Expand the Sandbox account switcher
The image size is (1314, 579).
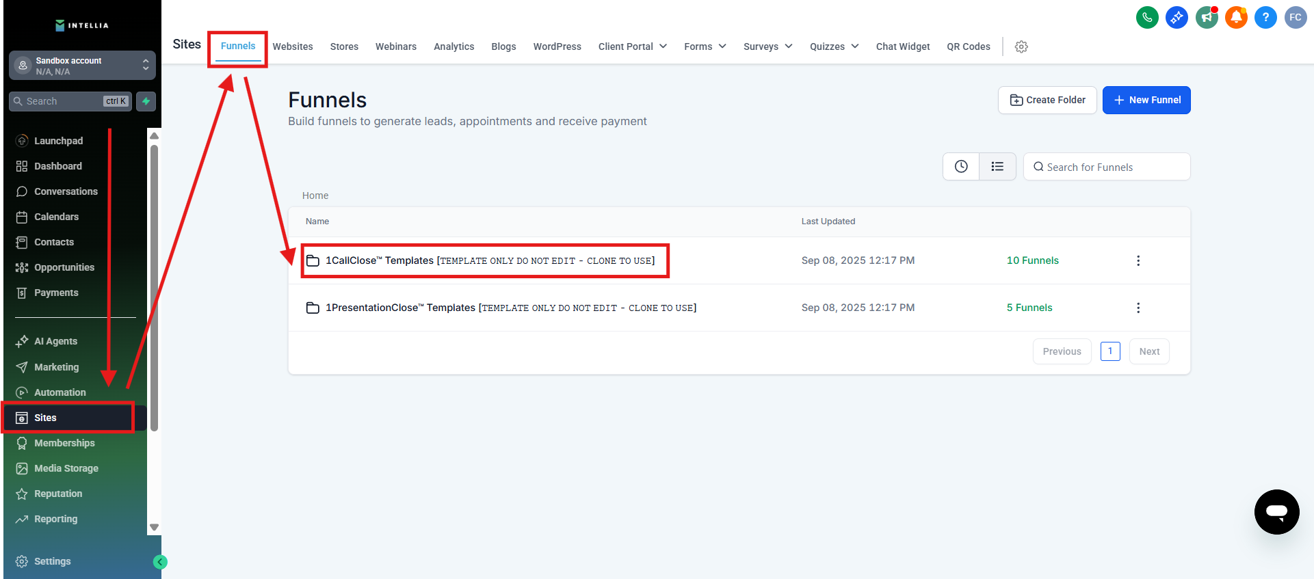point(82,66)
